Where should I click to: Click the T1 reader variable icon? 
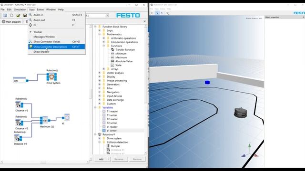click(x=104, y=111)
